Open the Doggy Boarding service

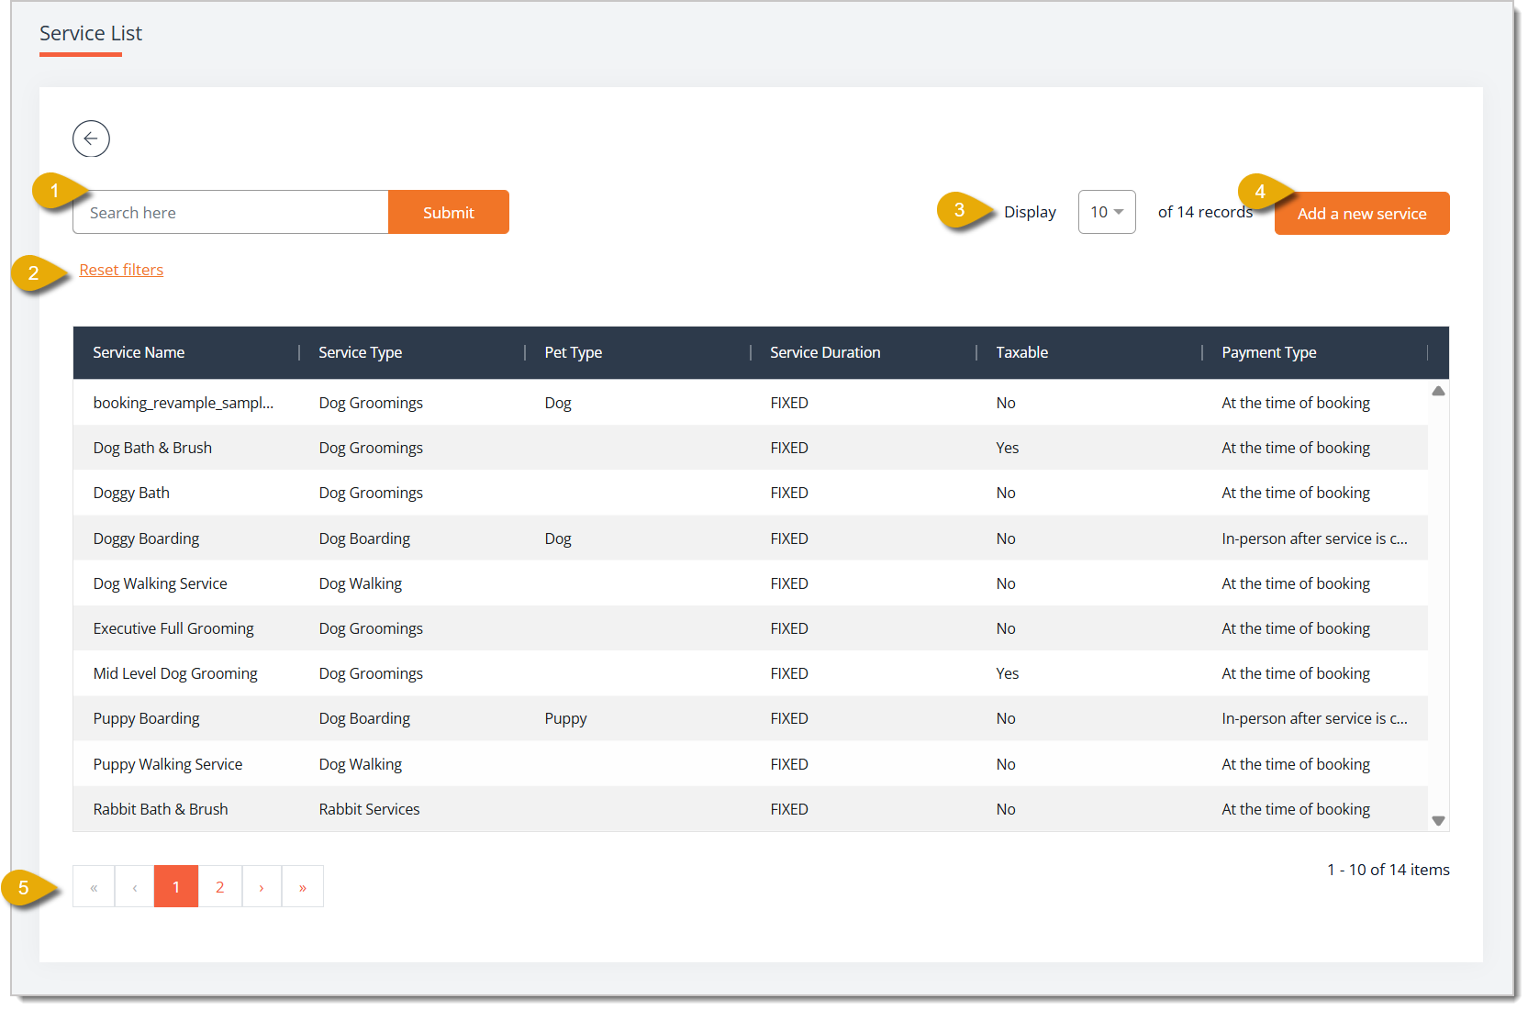tap(751, 538)
